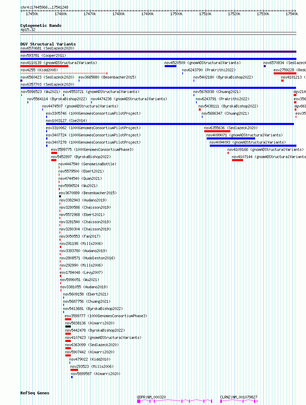Select nsv5609158 (Ebert2021) variant label
The height and width of the screenshot is (405, 306).
tap(86, 294)
